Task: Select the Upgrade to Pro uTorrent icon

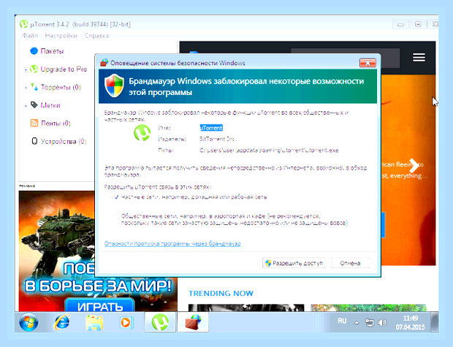Action: pyautogui.click(x=34, y=69)
